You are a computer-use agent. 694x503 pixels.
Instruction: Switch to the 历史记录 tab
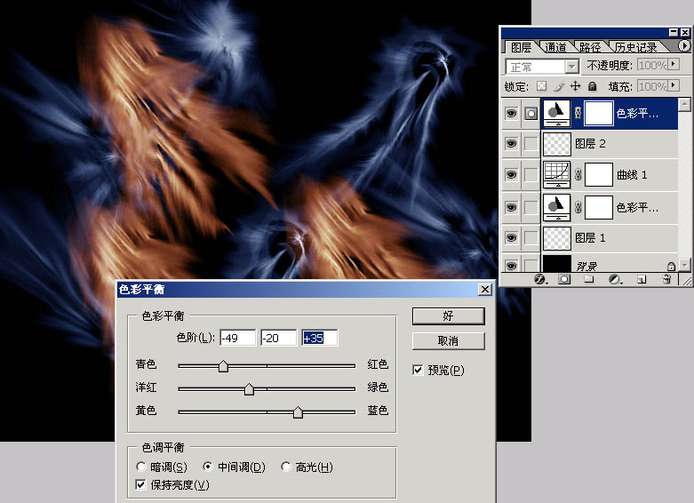(x=635, y=47)
